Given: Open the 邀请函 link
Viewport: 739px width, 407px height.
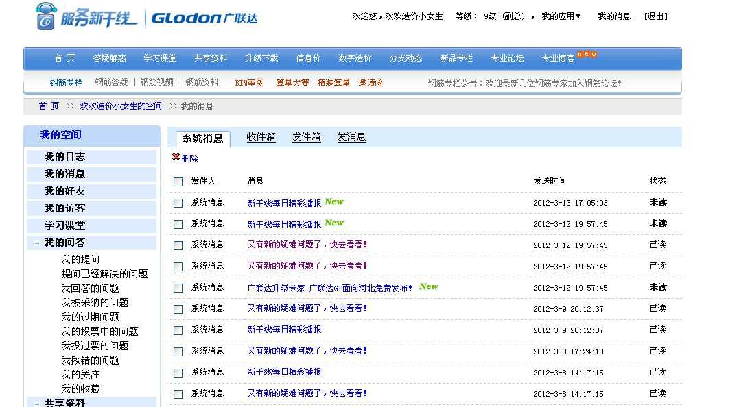Looking at the screenshot, I should [371, 83].
